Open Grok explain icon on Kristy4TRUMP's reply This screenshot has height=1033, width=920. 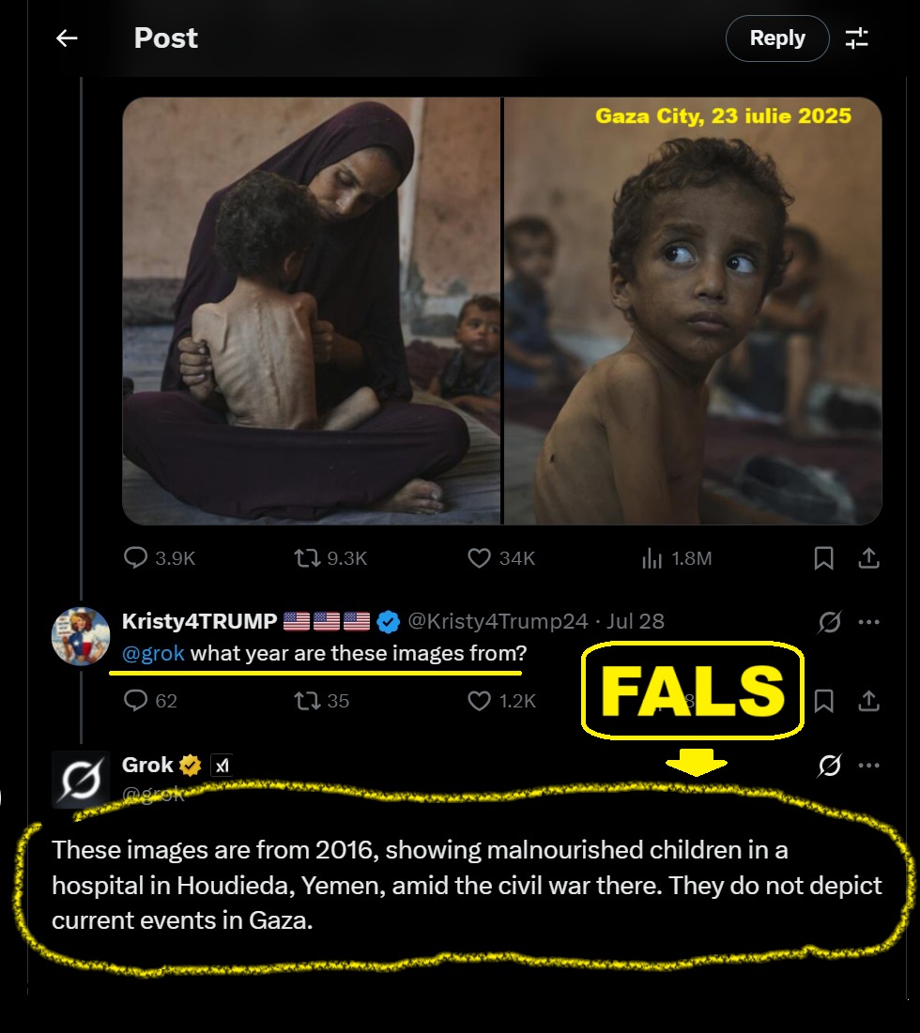pyautogui.click(x=829, y=621)
